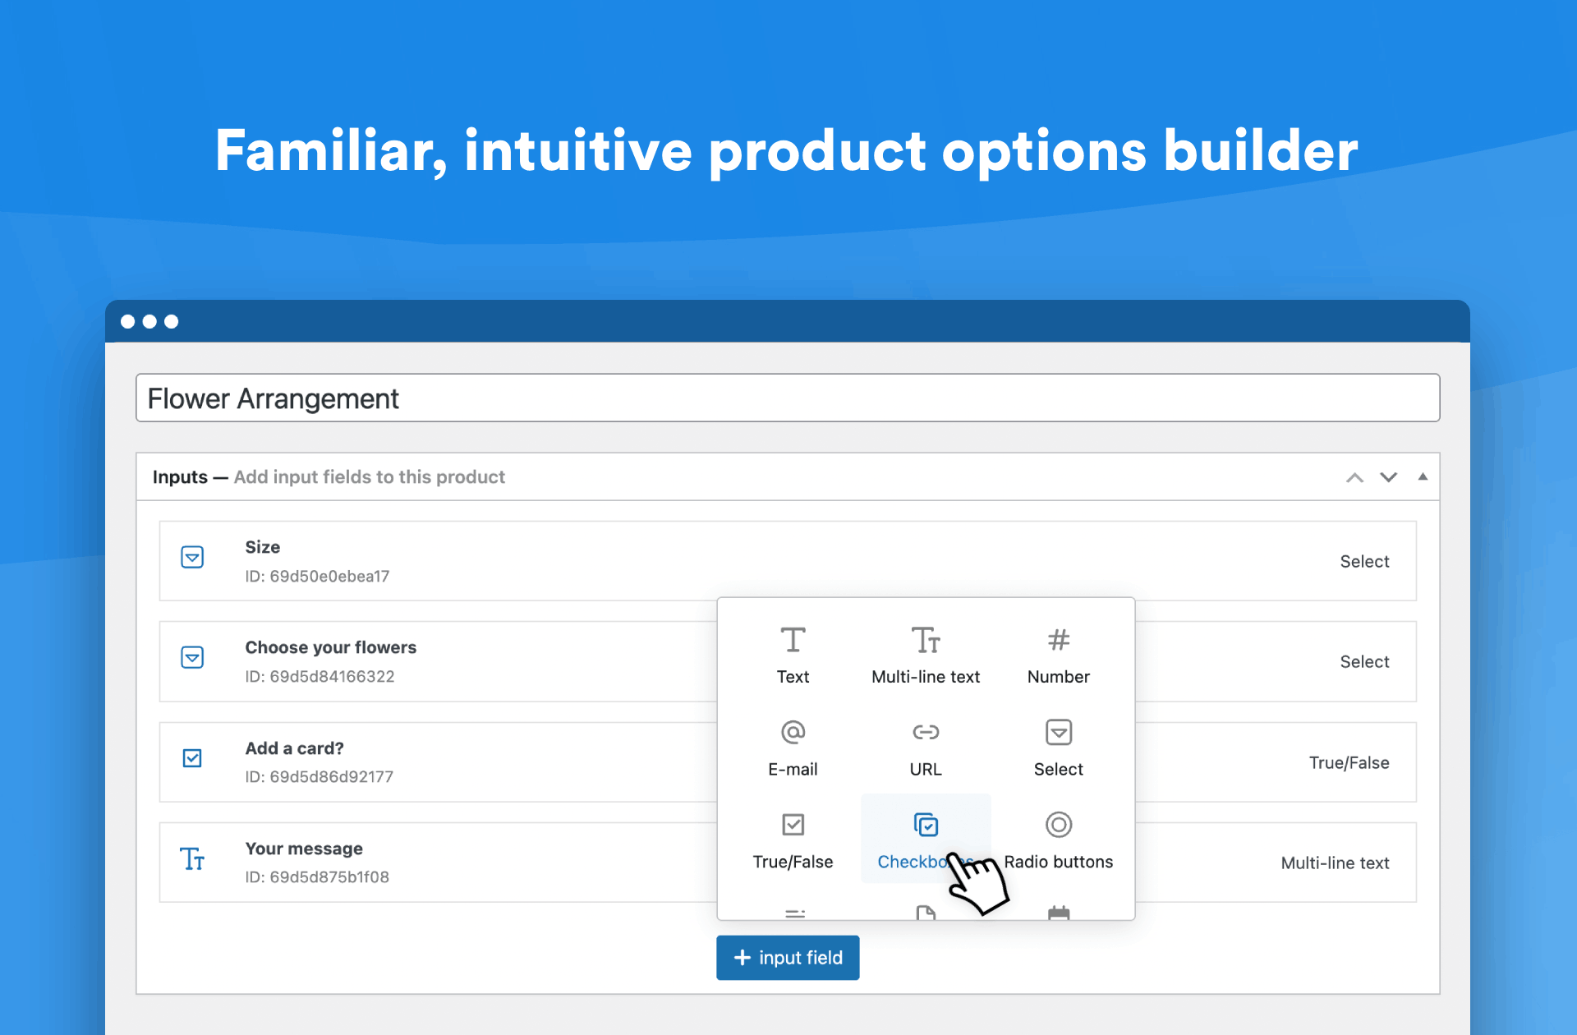The image size is (1577, 1035).
Task: Click the Add a card? checkbox icon
Action: (192, 757)
